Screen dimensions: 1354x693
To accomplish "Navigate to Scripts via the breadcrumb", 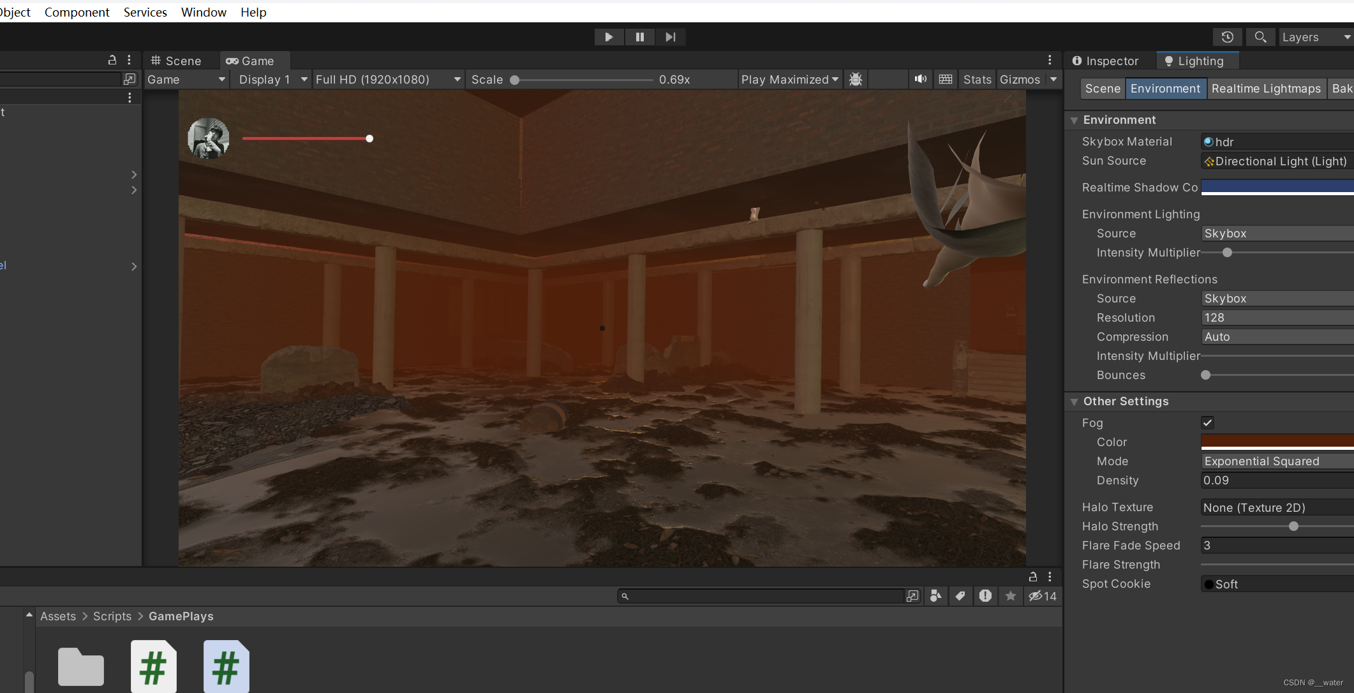I will click(112, 616).
